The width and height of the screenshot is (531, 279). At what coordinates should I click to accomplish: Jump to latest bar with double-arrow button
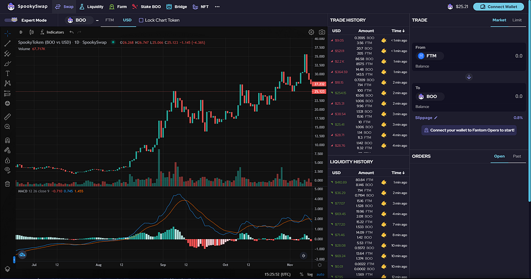tap(303, 256)
